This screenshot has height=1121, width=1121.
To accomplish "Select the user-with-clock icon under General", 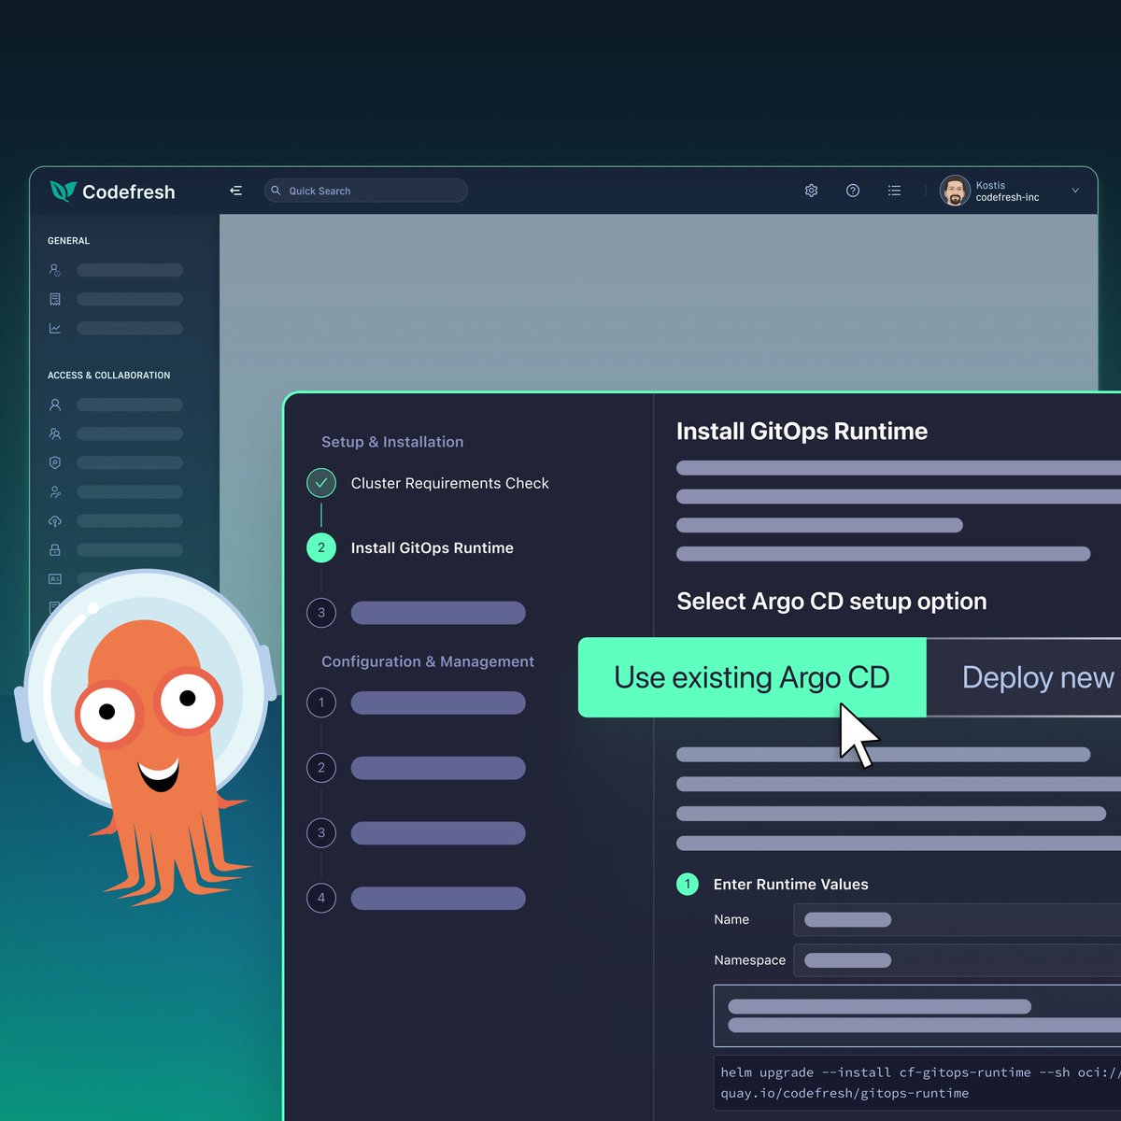I will click(x=55, y=270).
